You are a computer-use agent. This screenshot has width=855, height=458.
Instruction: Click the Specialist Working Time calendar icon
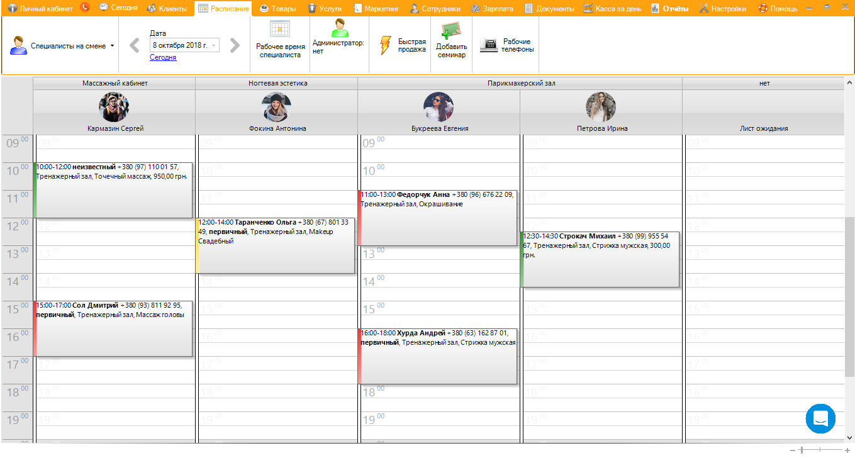point(280,30)
